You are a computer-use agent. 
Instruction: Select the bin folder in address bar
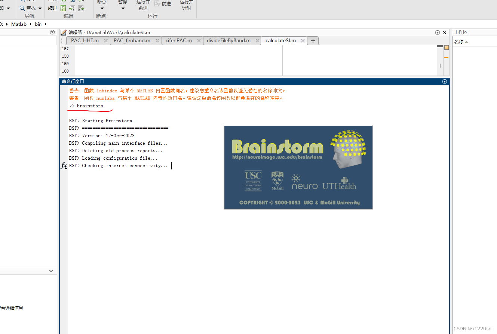pos(38,24)
